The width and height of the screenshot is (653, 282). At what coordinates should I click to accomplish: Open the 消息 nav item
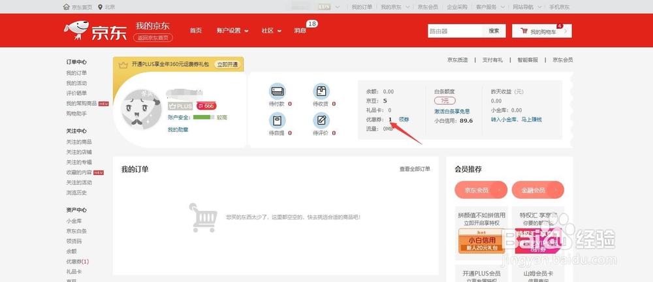(300, 31)
